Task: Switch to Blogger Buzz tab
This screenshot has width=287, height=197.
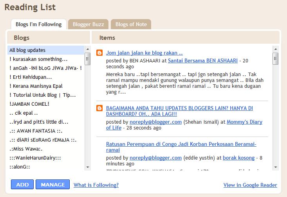Action: click(x=88, y=24)
